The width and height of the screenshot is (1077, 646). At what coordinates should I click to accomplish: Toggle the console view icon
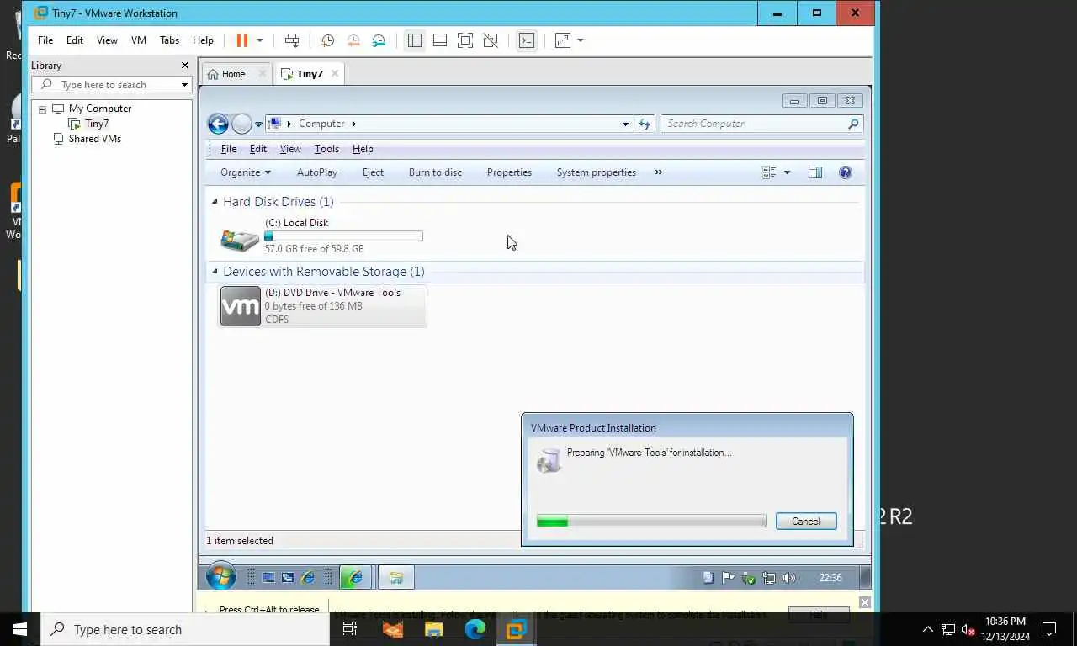(526, 40)
